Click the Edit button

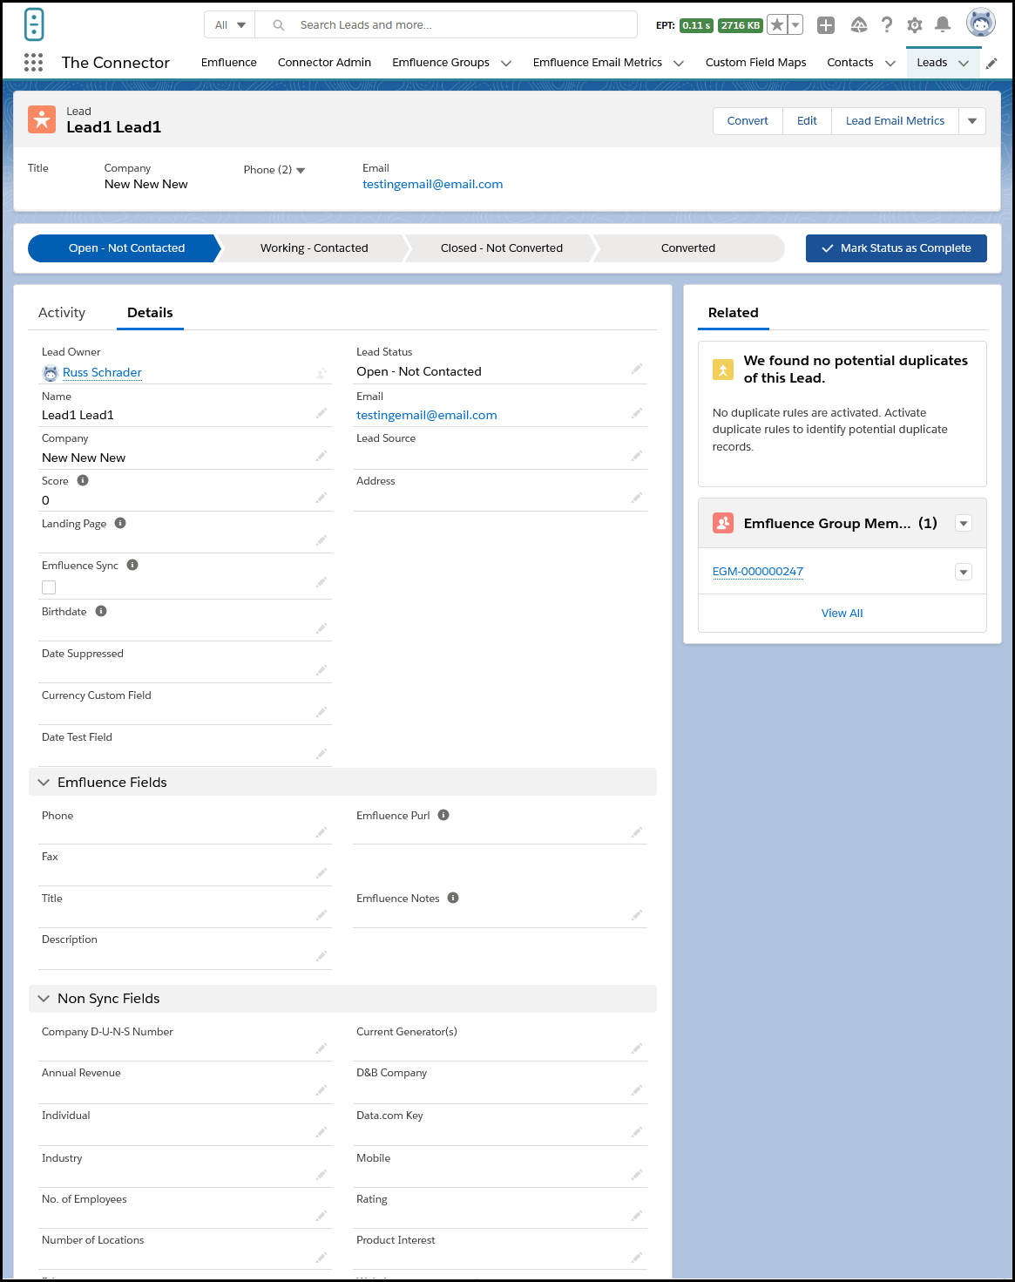click(807, 121)
